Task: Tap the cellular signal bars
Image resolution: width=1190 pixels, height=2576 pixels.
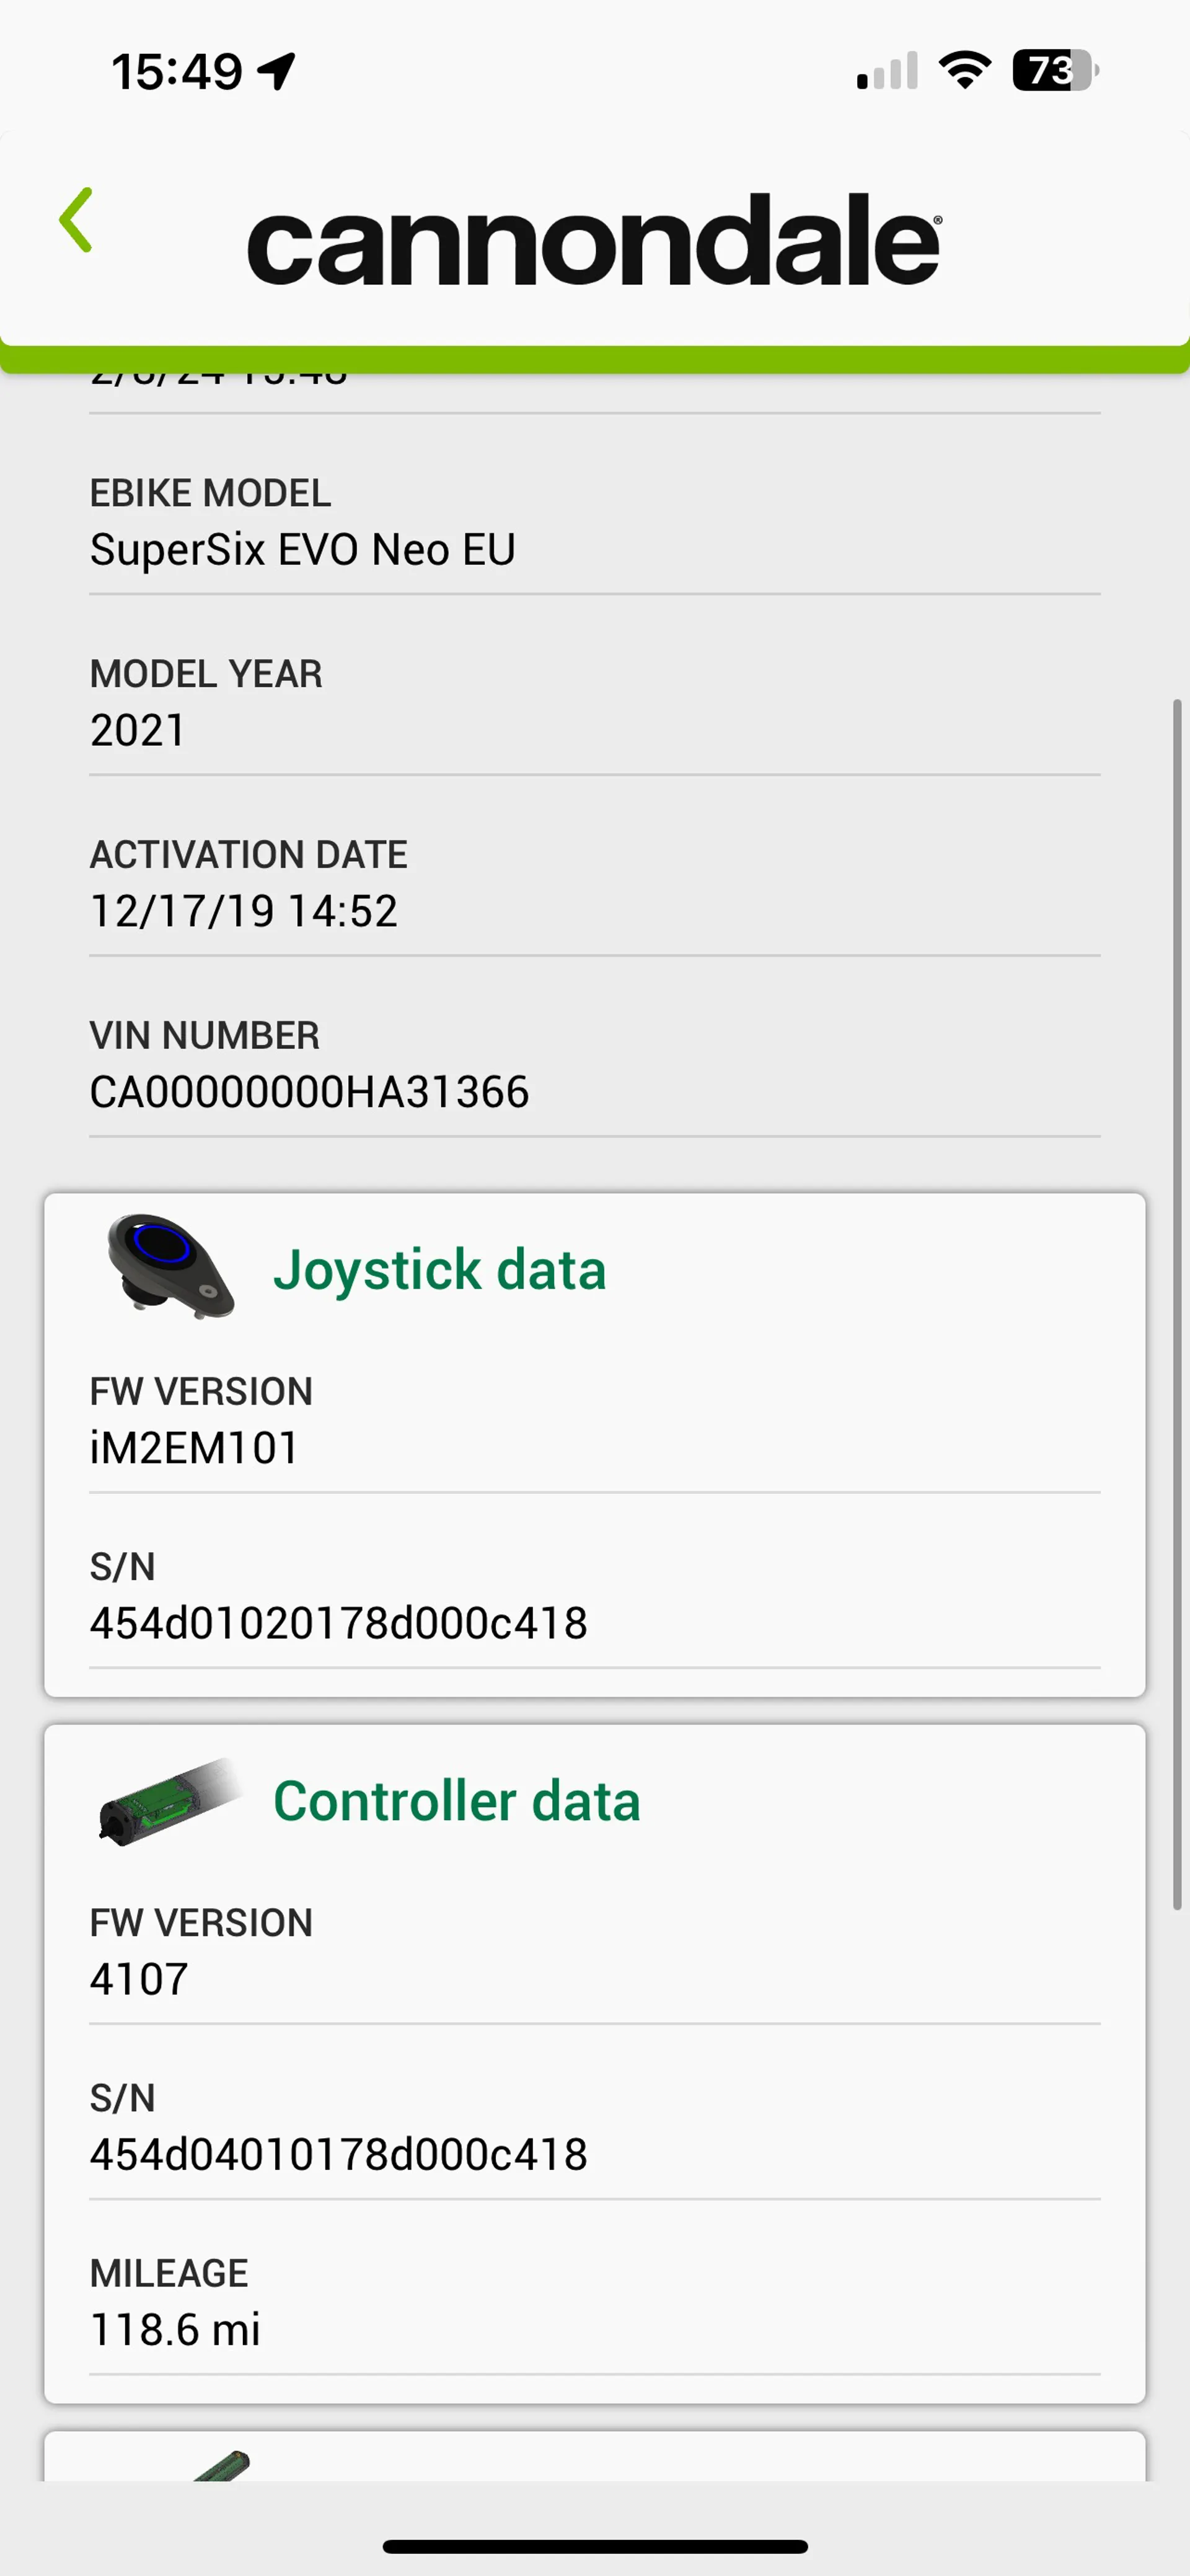Action: coord(886,71)
